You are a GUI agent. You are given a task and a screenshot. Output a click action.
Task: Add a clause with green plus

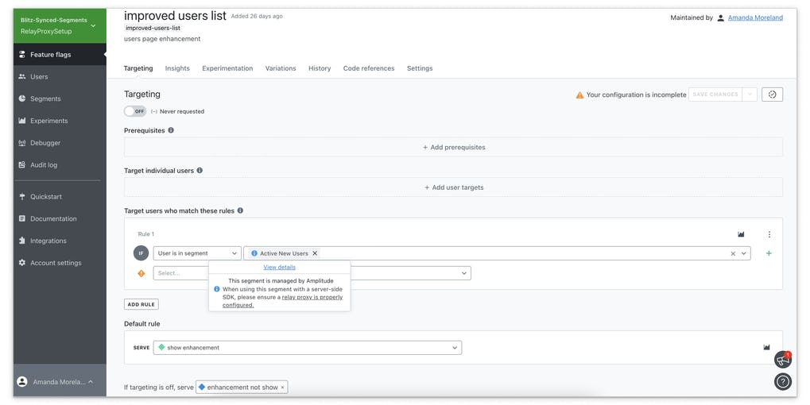(x=769, y=253)
